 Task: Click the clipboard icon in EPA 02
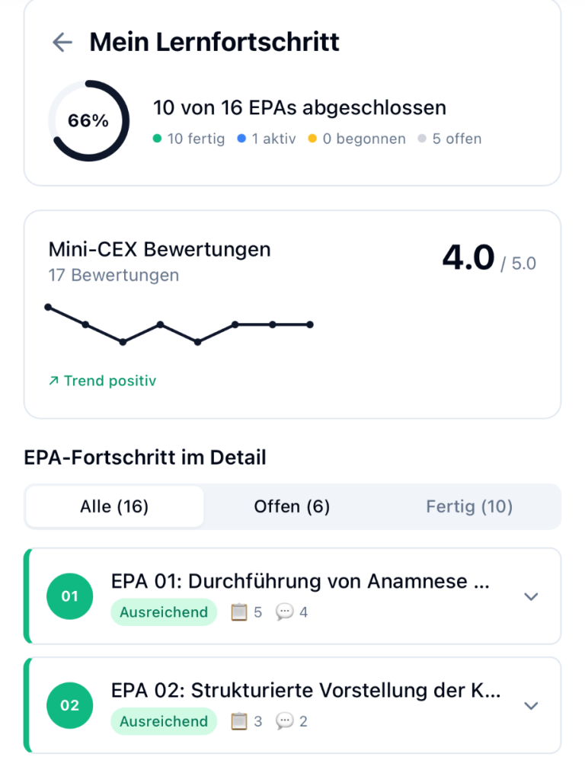point(239,721)
